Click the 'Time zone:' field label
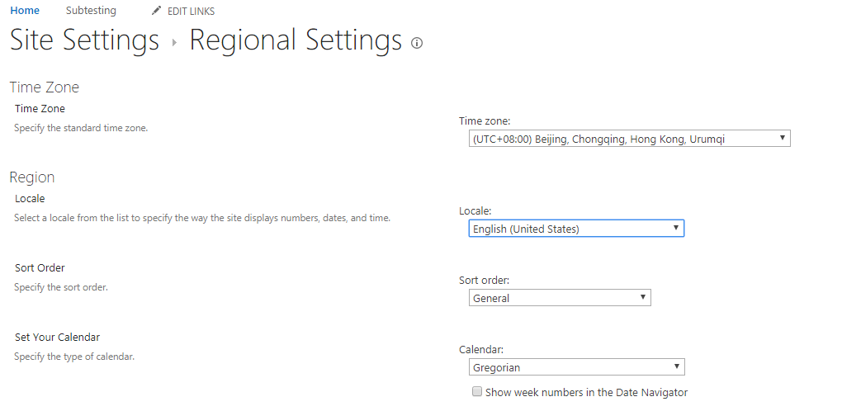The image size is (842, 411). (x=485, y=121)
